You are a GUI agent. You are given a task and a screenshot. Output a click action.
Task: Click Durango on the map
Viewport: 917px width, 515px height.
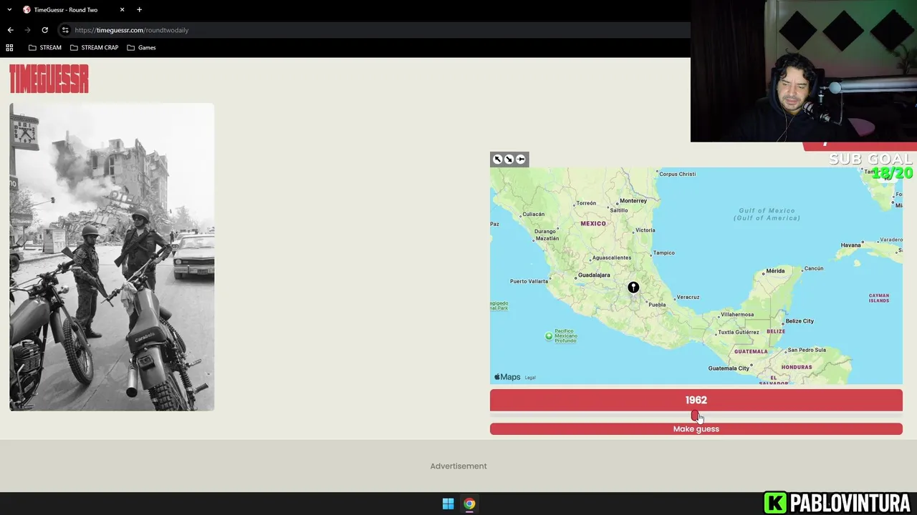[544, 232]
